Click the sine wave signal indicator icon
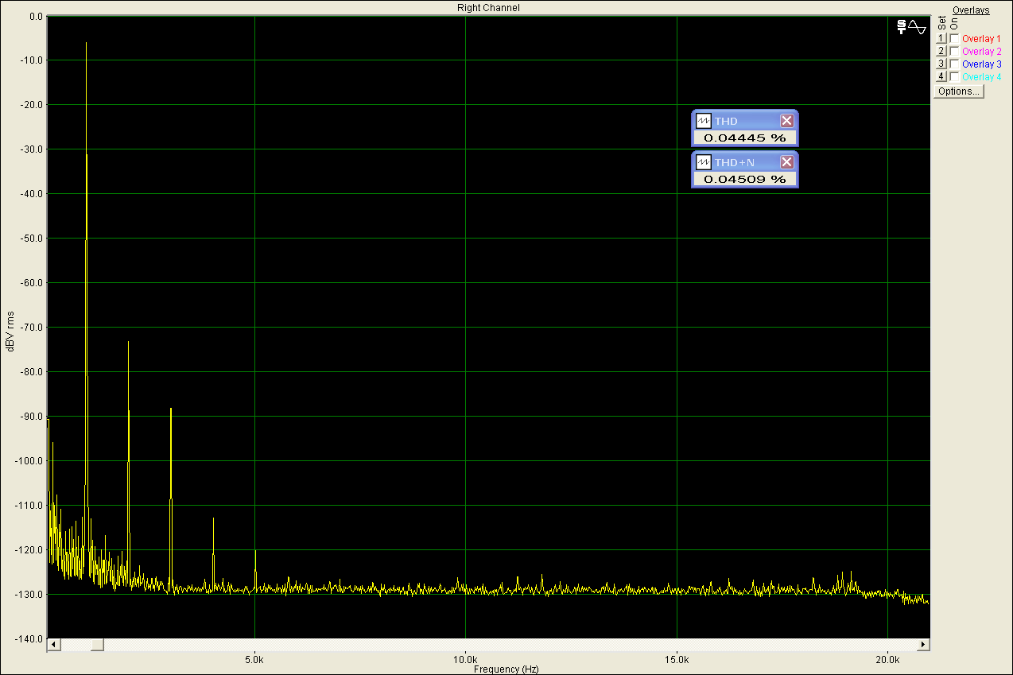The image size is (1013, 675). point(917,26)
